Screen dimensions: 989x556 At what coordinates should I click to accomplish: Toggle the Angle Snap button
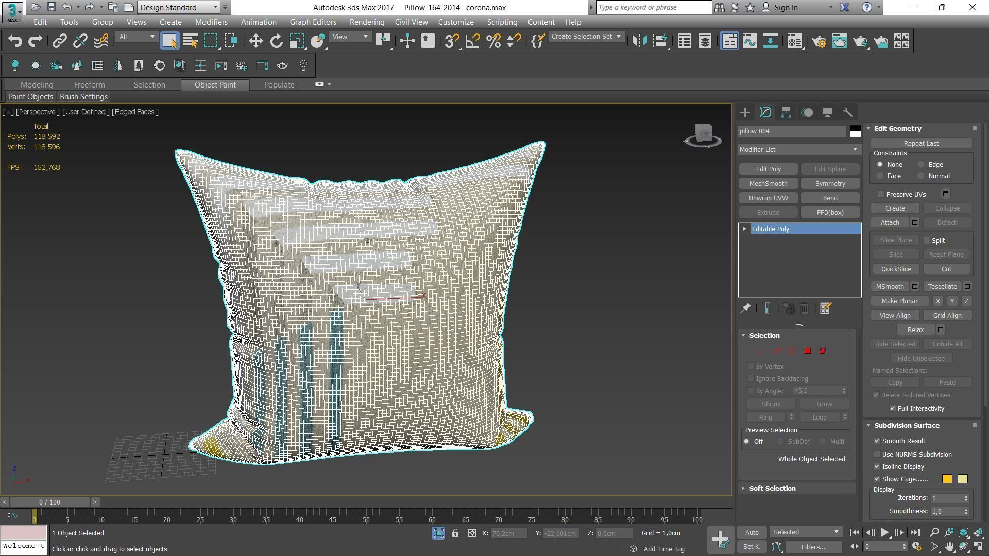click(472, 41)
